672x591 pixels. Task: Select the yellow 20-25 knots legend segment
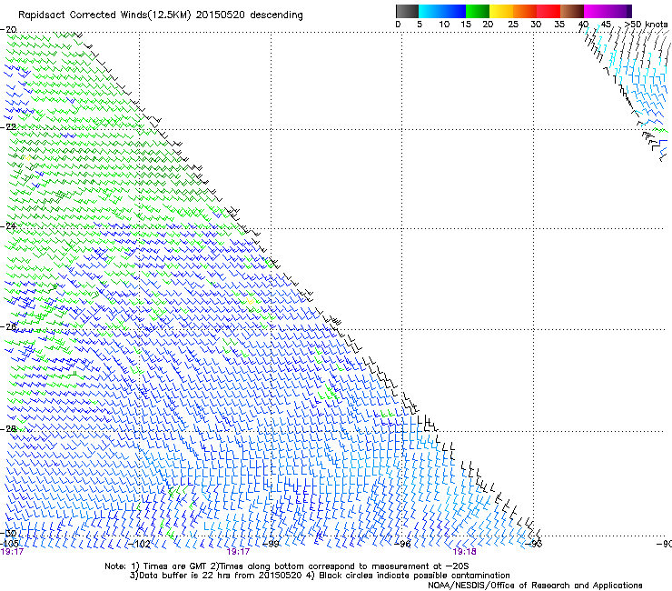501,11
